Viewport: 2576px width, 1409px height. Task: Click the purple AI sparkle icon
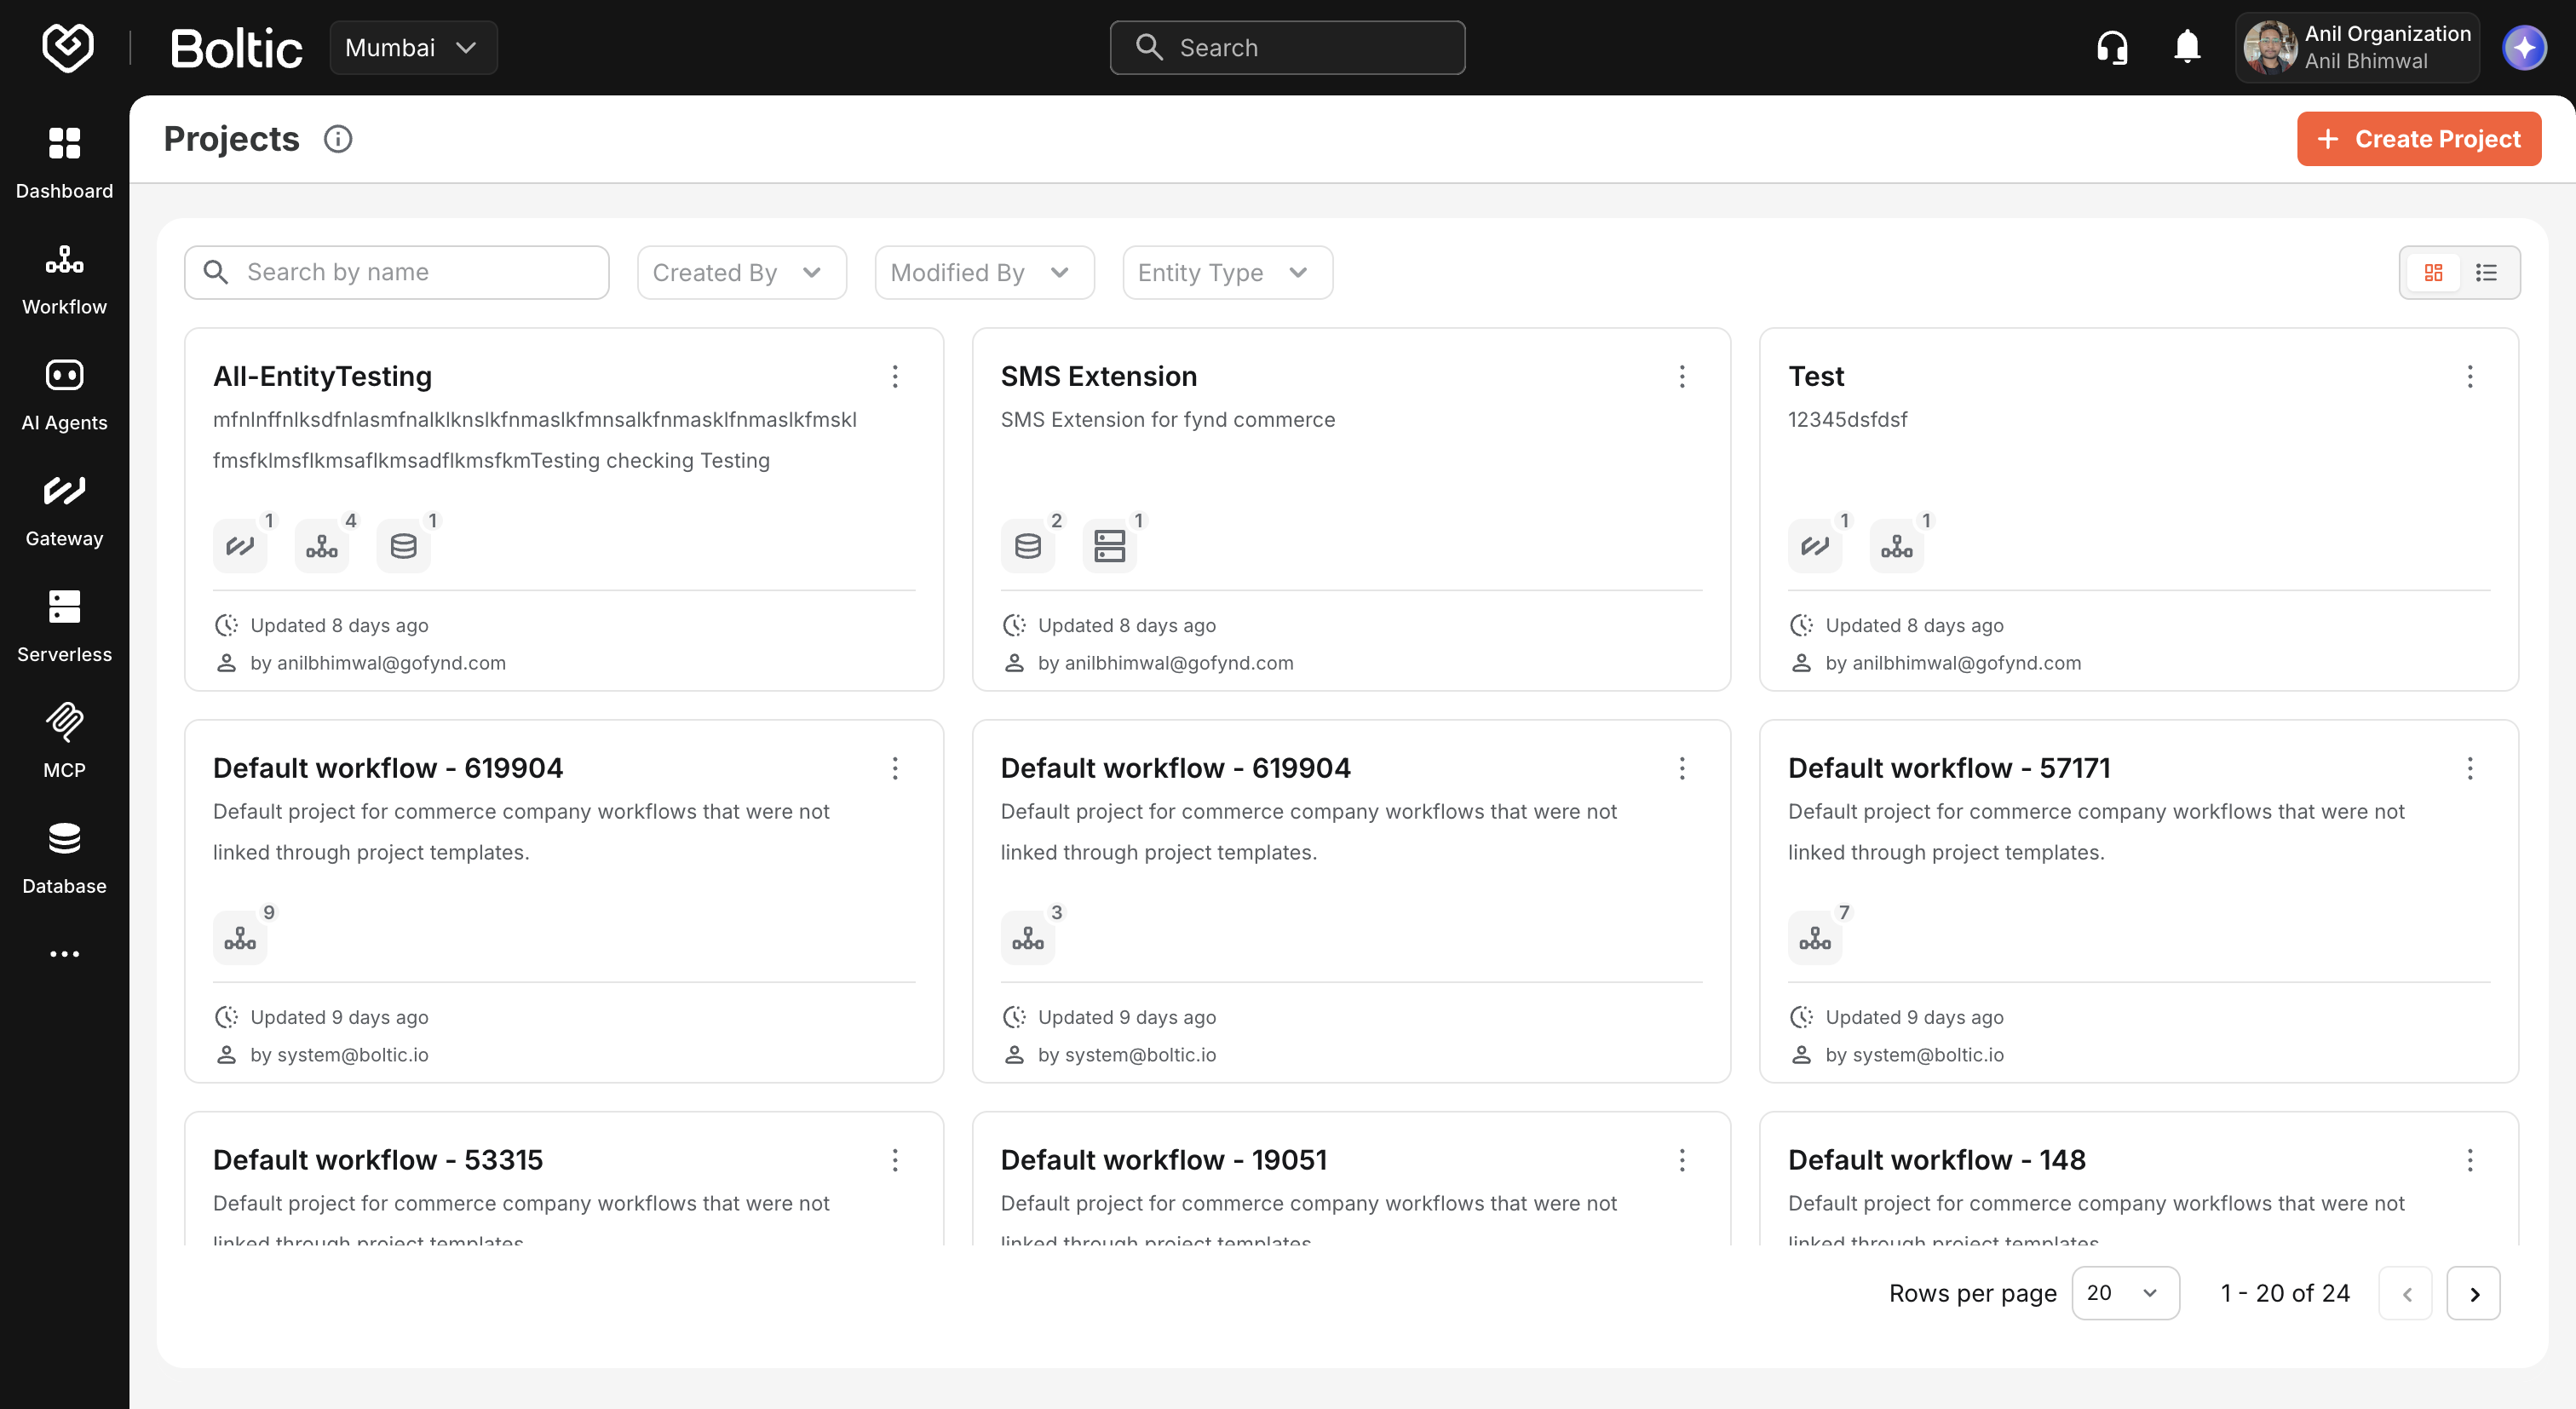2524,47
